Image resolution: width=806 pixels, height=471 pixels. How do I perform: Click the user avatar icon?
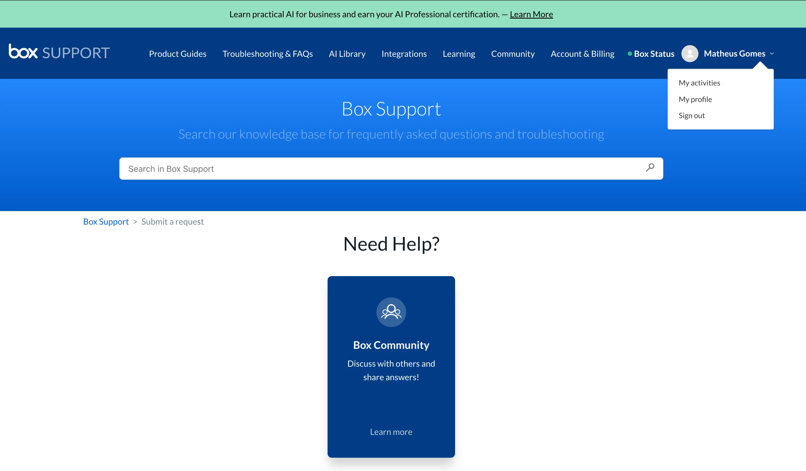click(x=690, y=54)
